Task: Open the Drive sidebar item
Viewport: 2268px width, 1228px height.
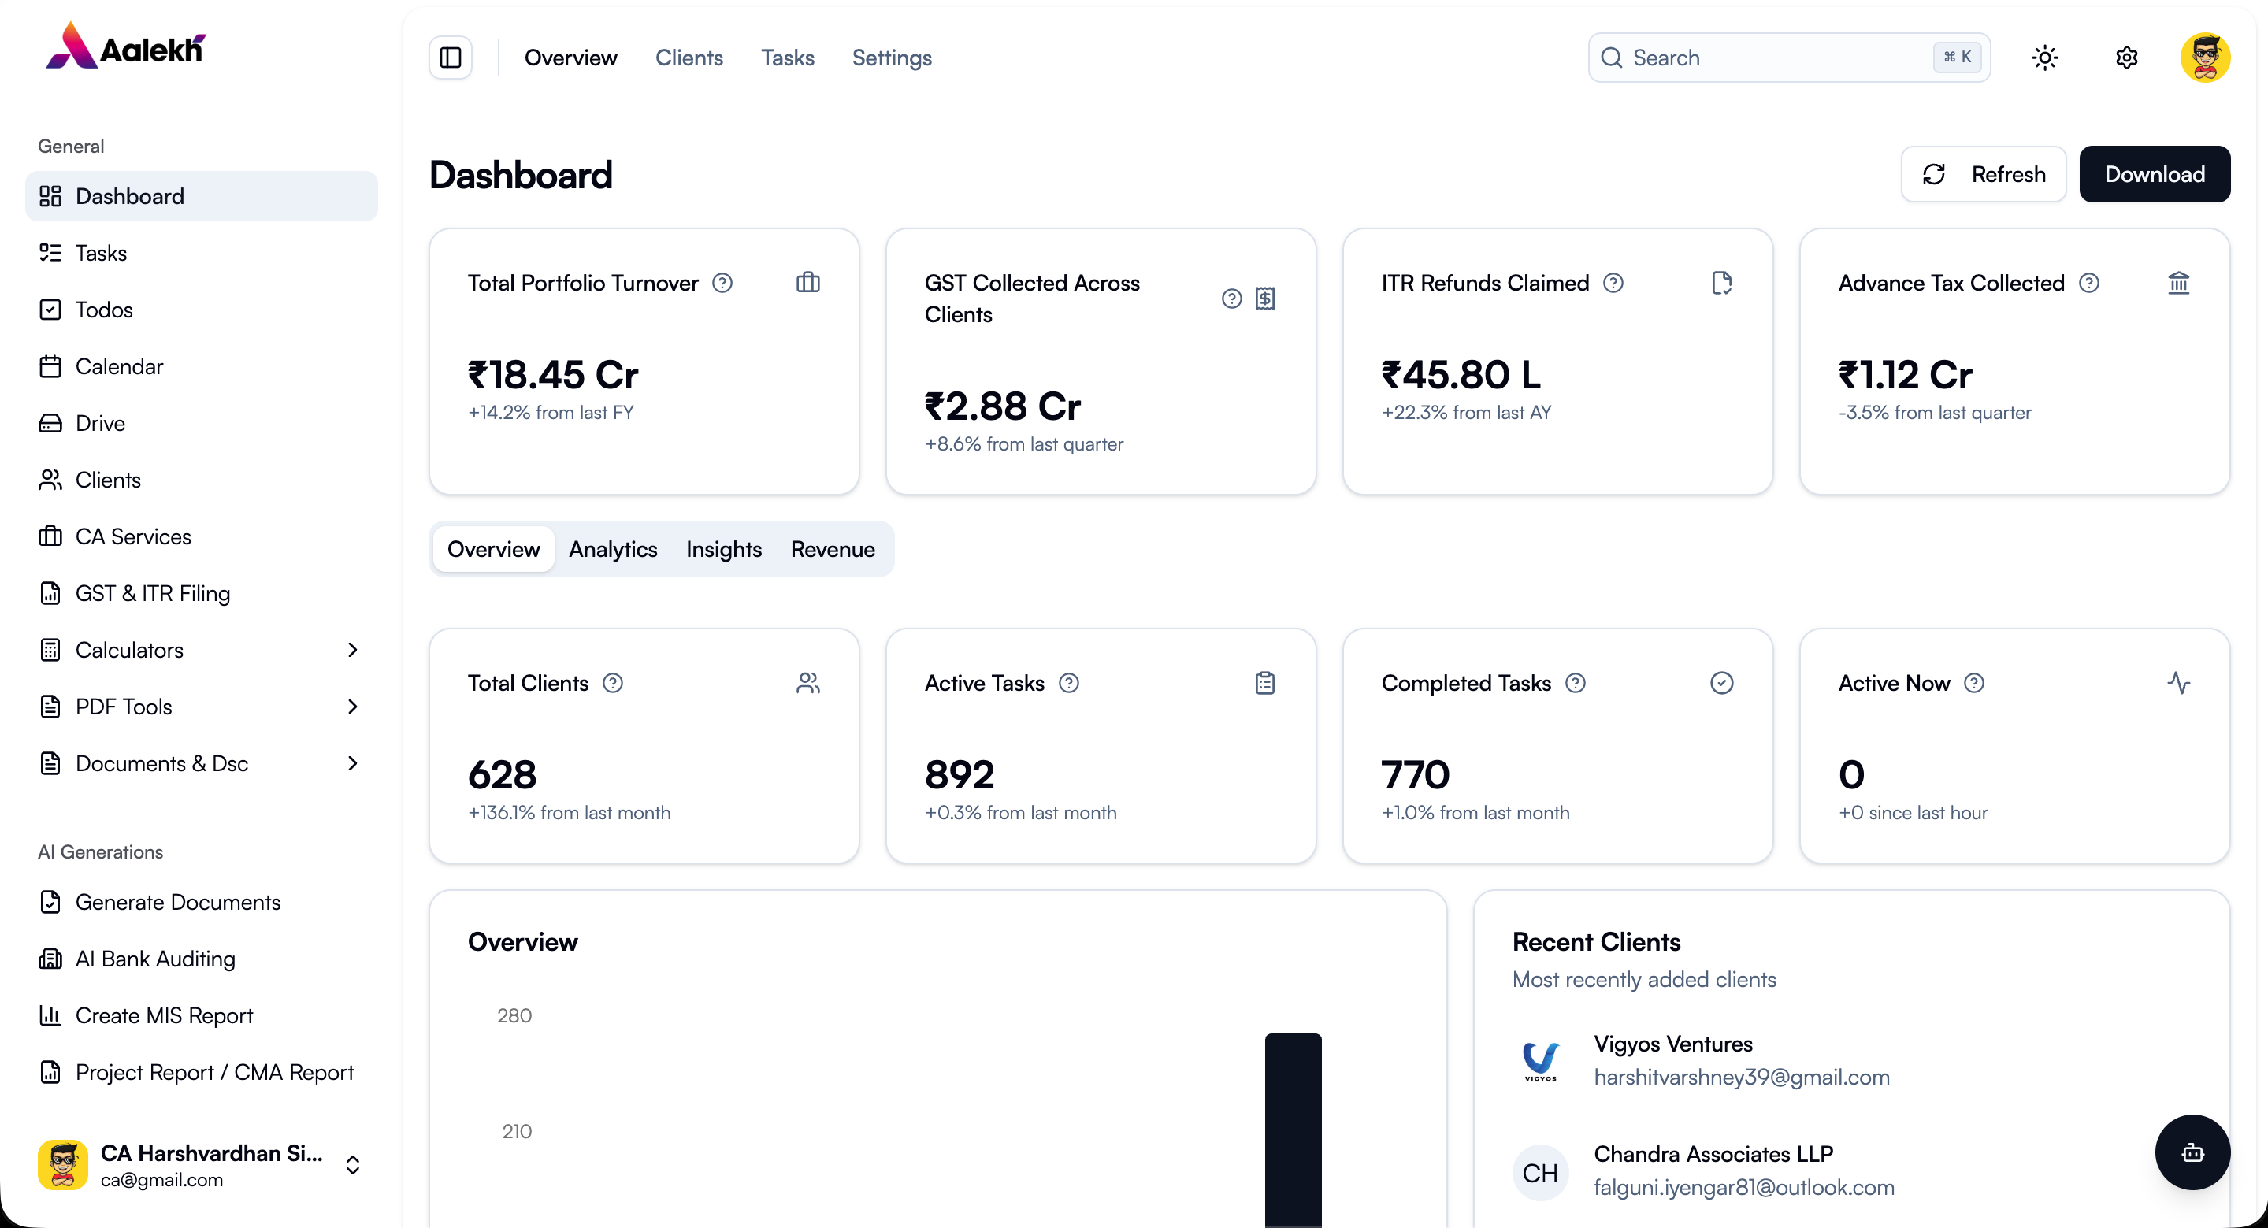Action: click(x=99, y=424)
